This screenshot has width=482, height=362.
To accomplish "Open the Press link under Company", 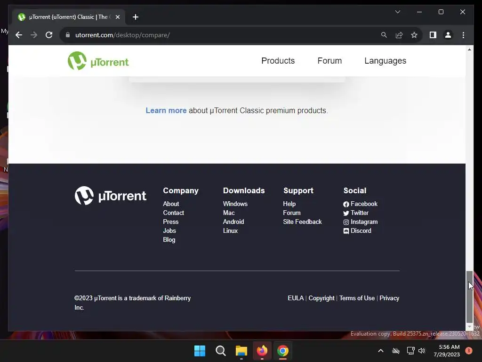I will (170, 222).
